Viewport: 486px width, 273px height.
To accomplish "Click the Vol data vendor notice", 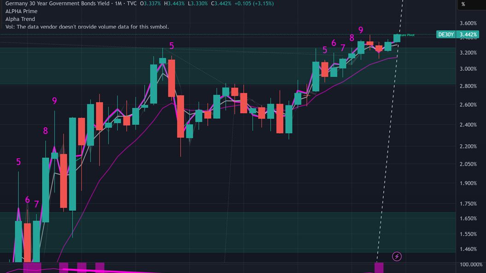I will click(x=87, y=27).
